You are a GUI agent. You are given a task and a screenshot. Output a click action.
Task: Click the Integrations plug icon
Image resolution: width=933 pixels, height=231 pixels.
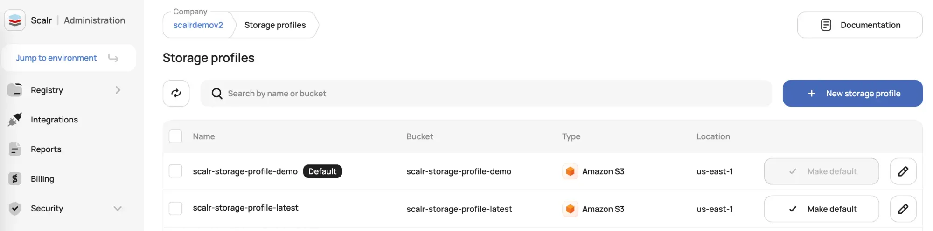tap(15, 120)
